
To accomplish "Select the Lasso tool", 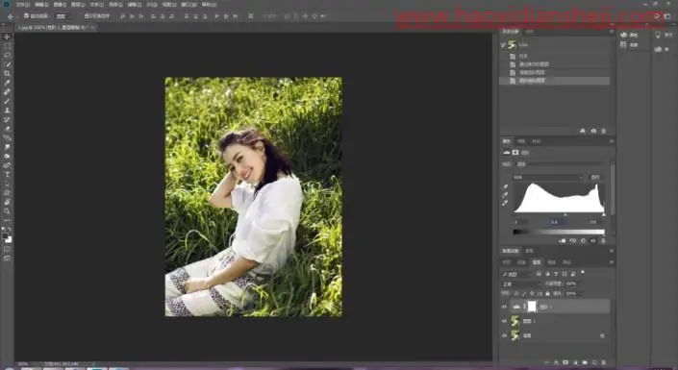I will (7, 56).
